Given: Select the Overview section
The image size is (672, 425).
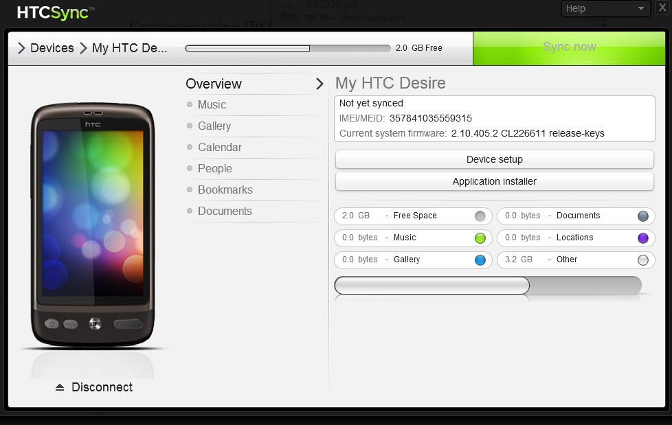Looking at the screenshot, I should [255, 84].
